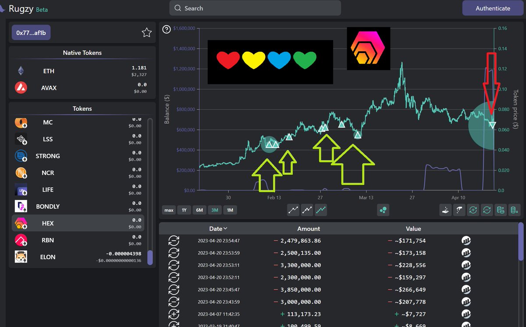
Task: Select the RBN token row
Action: (78, 240)
